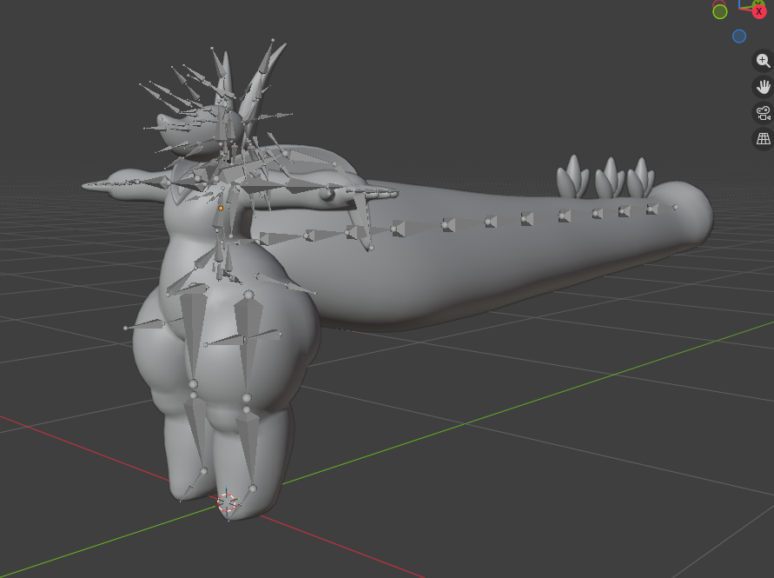
Task: Switch perspective/orthographic with grid icon
Action: click(x=763, y=139)
